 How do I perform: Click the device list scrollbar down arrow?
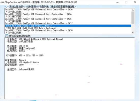tap(133, 32)
